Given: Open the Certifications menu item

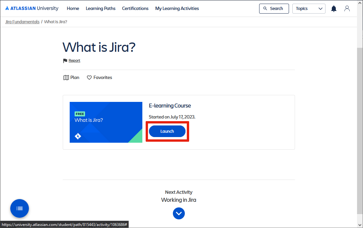Looking at the screenshot, I should coord(135,9).
